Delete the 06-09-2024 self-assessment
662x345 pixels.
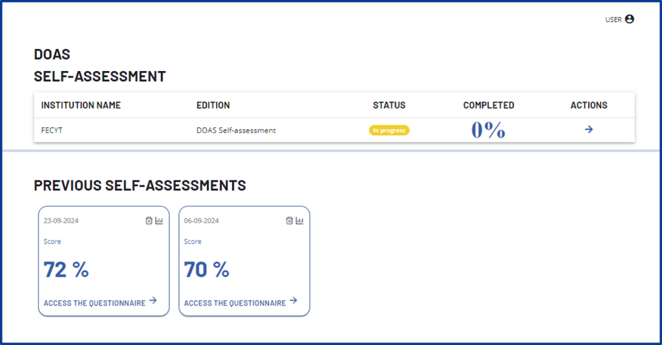tap(290, 221)
